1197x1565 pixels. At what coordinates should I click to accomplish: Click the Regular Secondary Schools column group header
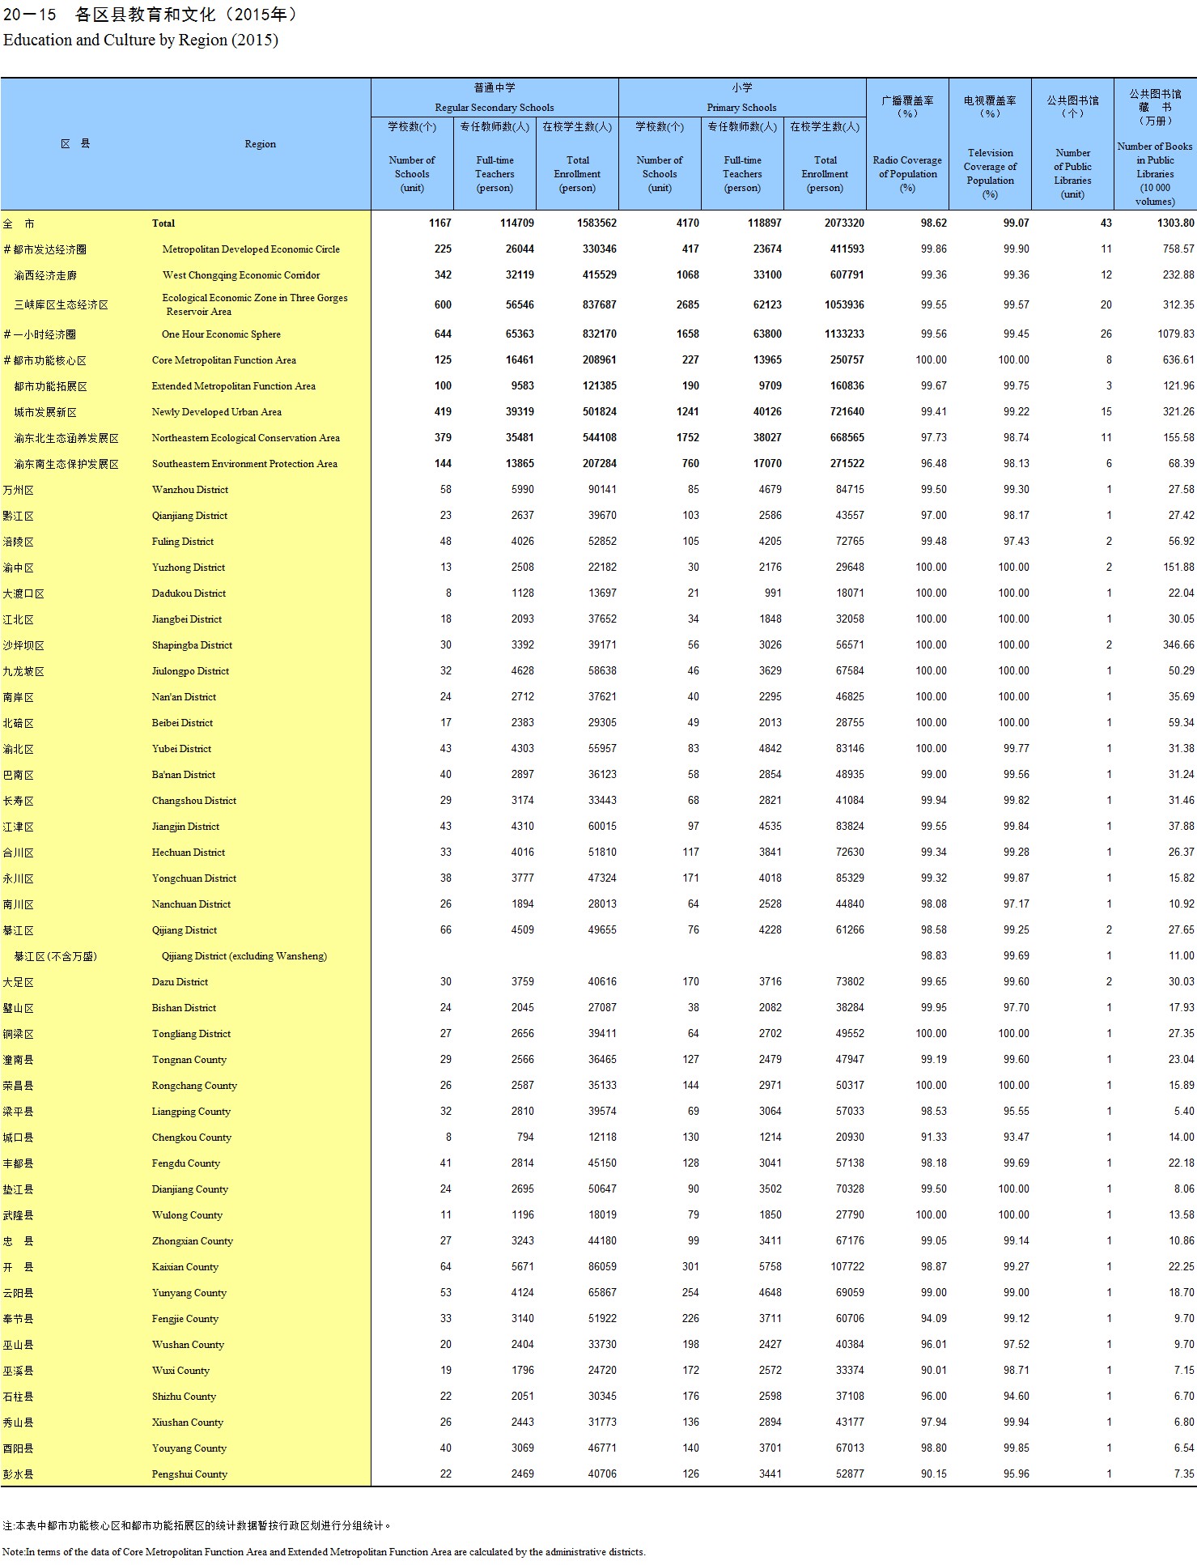coord(495,107)
